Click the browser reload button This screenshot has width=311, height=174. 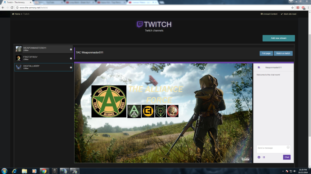click(12, 7)
